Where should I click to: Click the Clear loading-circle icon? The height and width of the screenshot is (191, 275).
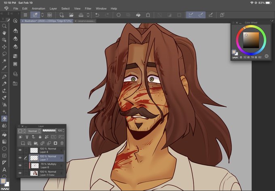click(x=118, y=15)
